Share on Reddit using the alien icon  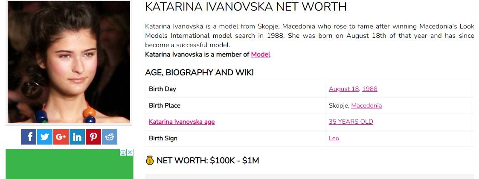coord(110,137)
